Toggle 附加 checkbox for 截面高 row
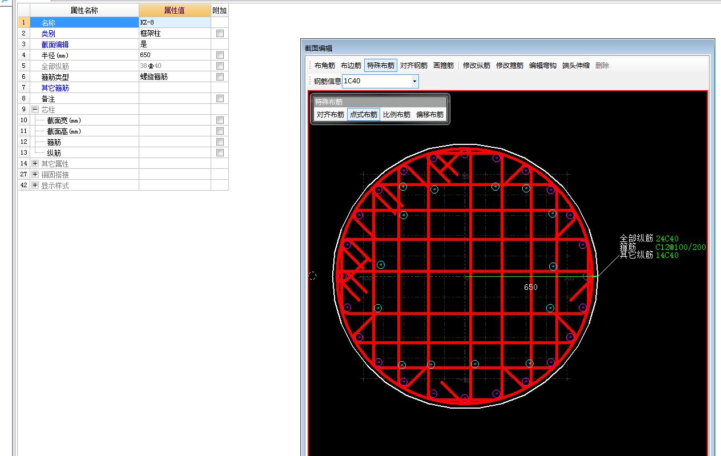The height and width of the screenshot is (456, 721). point(220,131)
